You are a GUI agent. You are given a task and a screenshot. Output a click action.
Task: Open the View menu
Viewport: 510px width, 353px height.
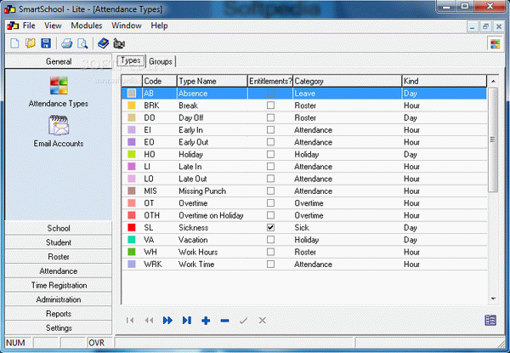[53, 26]
